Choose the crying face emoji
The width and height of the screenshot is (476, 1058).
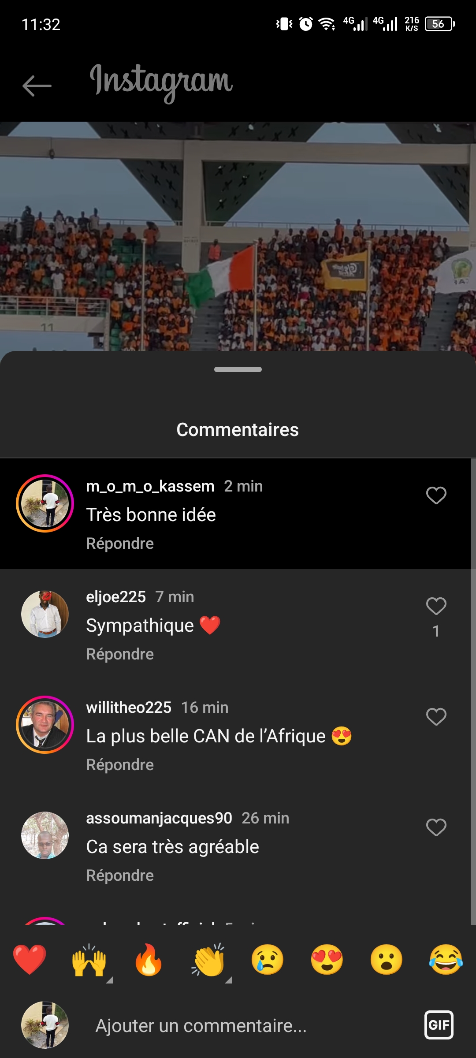pos(267,960)
